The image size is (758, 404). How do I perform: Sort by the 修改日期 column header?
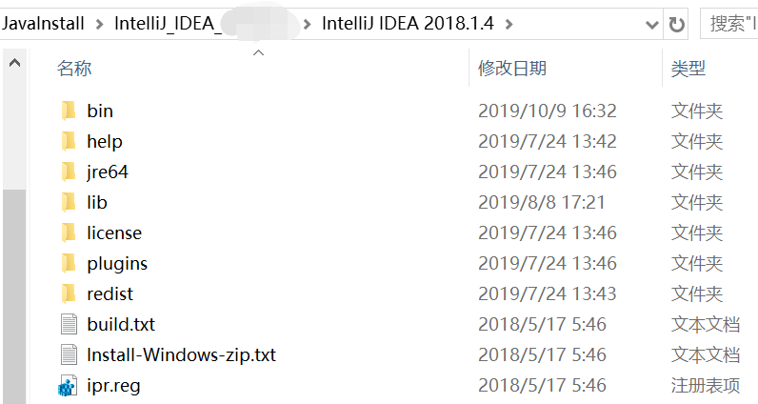pos(512,69)
